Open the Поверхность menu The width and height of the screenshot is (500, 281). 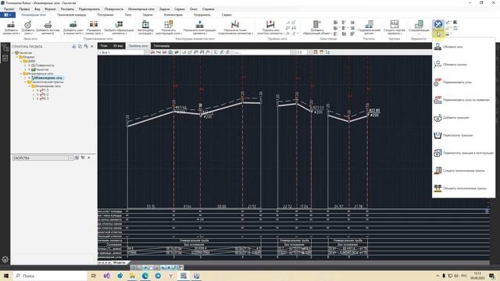[114, 9]
